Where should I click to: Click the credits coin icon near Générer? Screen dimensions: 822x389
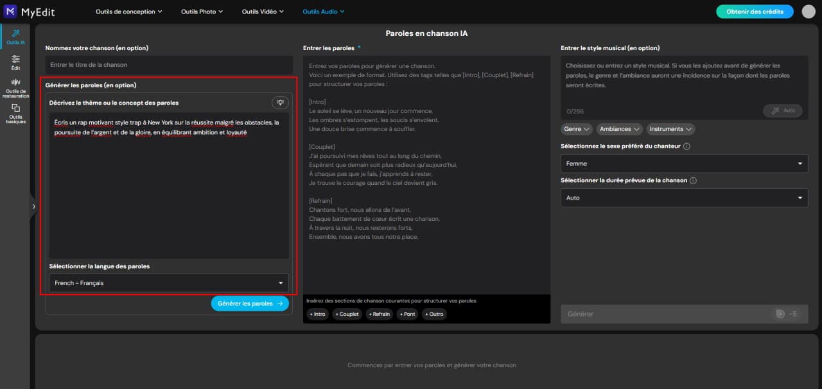coord(780,314)
